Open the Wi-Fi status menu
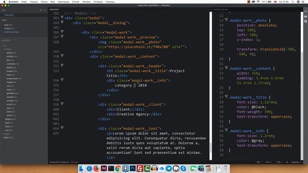308x173 pixels. pos(258,2)
